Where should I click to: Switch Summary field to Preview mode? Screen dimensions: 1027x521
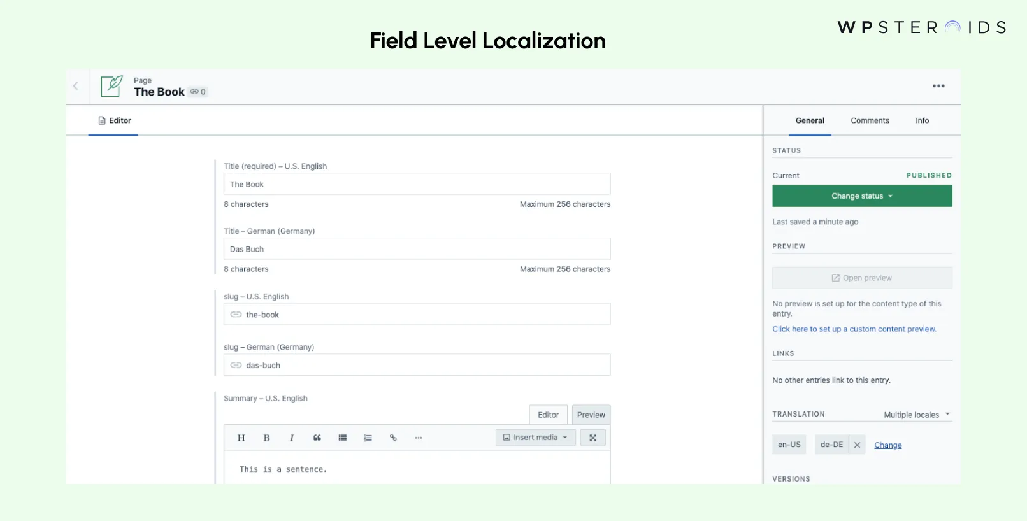pos(591,415)
